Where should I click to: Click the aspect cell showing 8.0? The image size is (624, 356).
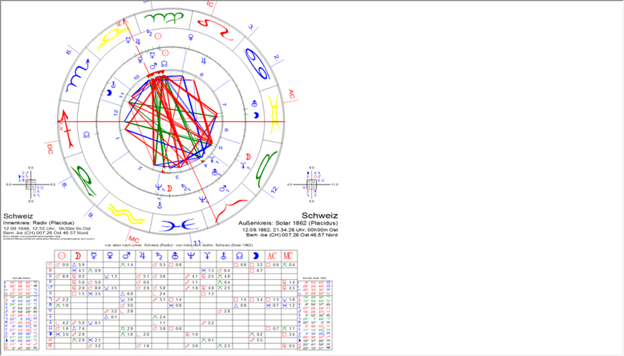click(95, 288)
